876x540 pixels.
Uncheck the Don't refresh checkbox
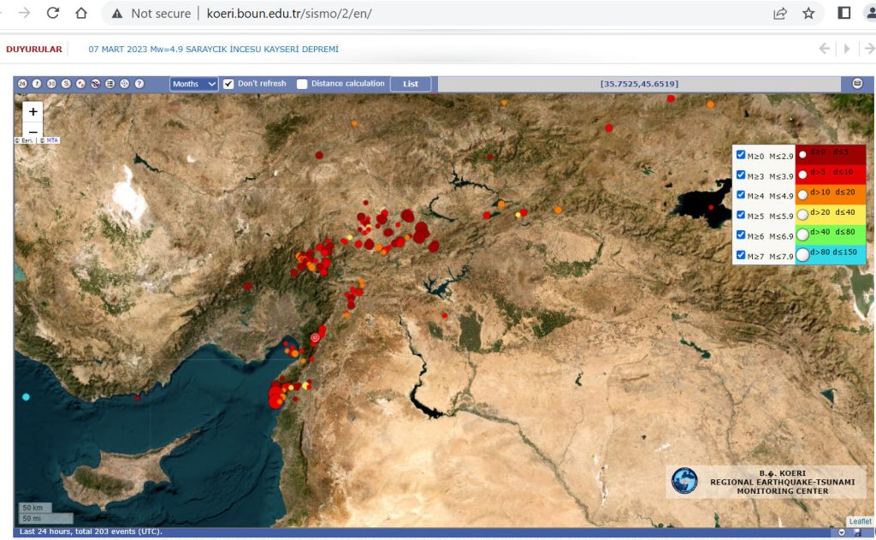228,84
